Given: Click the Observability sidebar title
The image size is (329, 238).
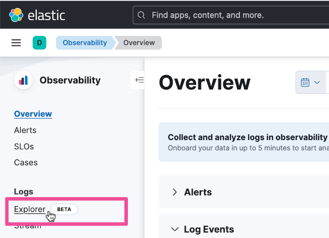Looking at the screenshot, I should [x=70, y=80].
